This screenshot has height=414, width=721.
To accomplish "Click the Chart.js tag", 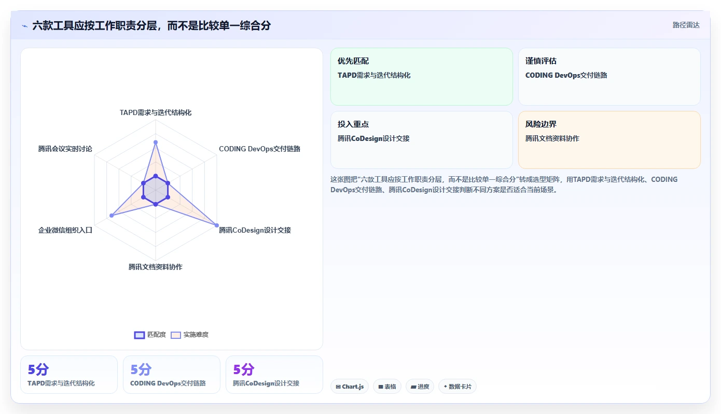I will pyautogui.click(x=350, y=387).
